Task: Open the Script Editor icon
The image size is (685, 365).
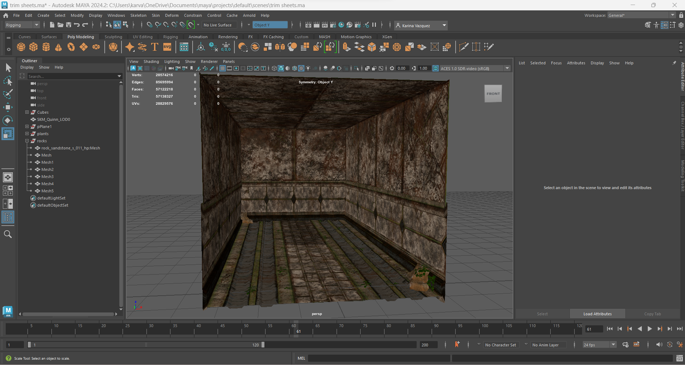Action: point(679,358)
